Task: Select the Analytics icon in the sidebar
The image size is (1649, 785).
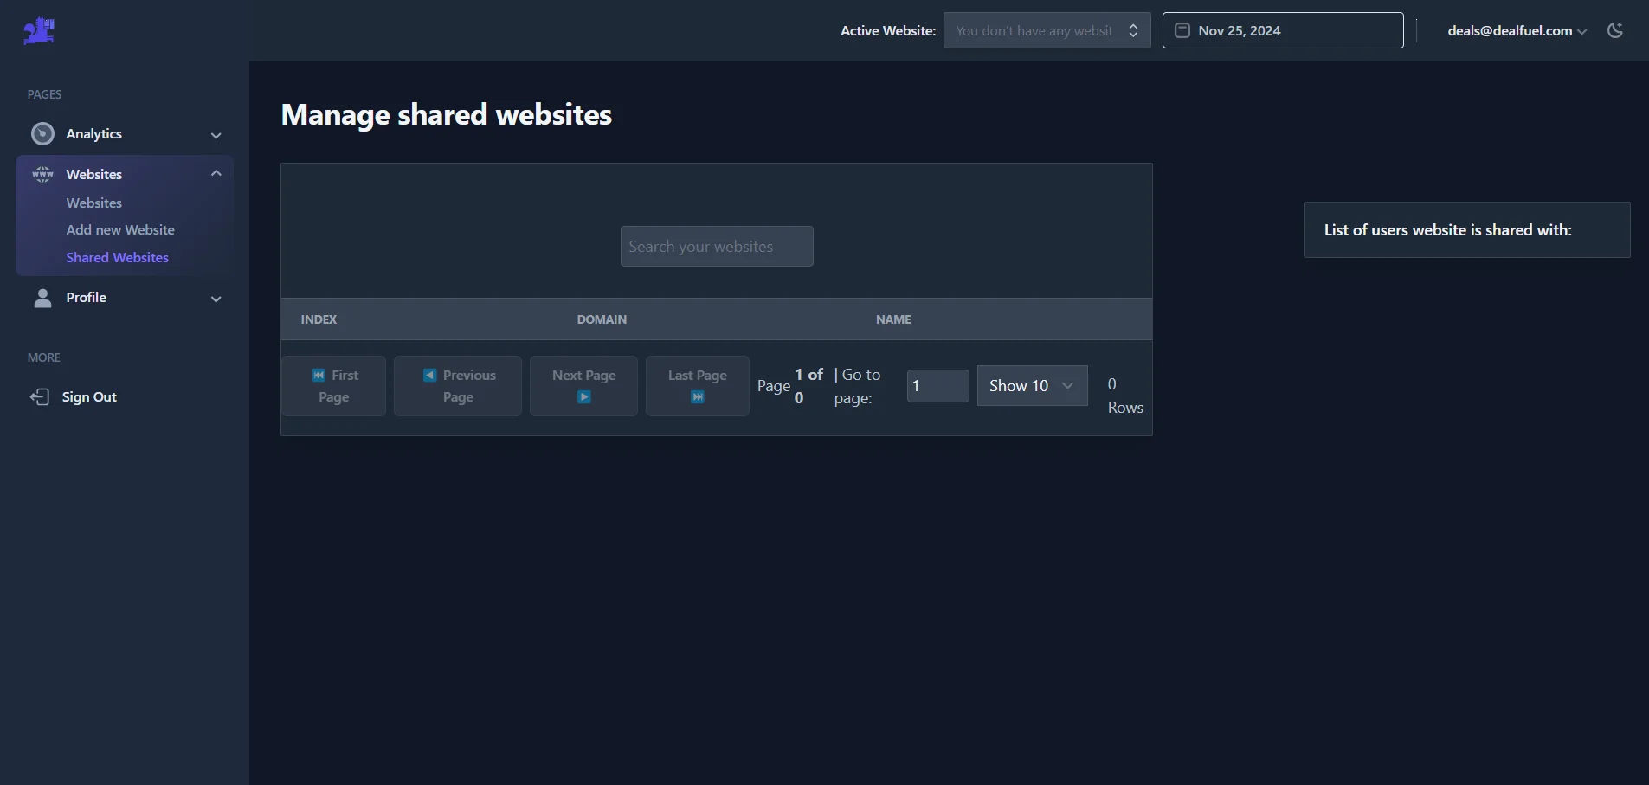Action: 42,133
